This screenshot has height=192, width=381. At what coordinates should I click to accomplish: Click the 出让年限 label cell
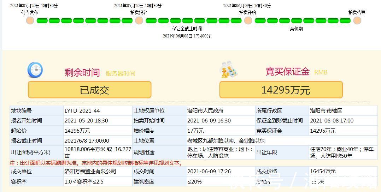tap(282, 152)
